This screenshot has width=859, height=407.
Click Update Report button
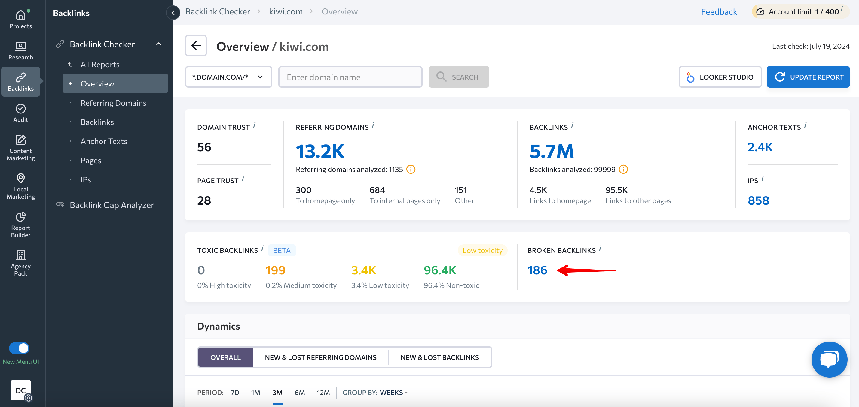click(808, 77)
